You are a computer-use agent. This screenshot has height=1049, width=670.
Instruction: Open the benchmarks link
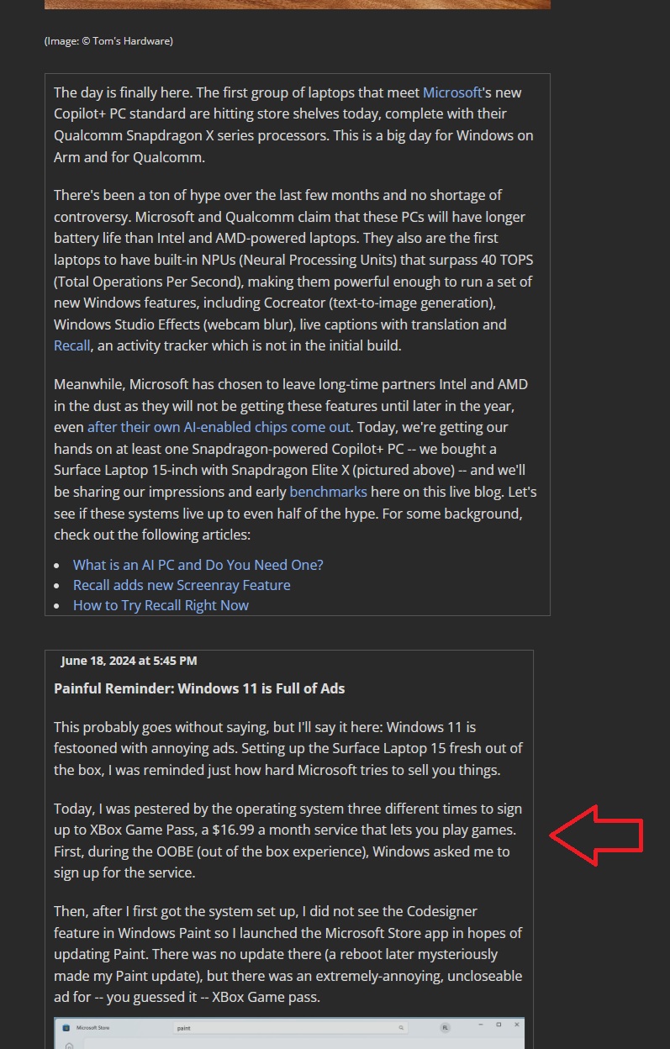coord(328,492)
